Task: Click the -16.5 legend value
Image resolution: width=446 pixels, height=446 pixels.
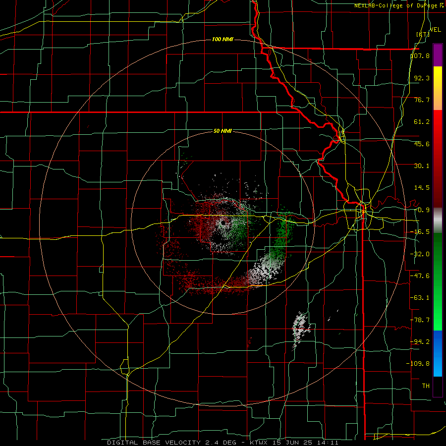Action: point(420,232)
